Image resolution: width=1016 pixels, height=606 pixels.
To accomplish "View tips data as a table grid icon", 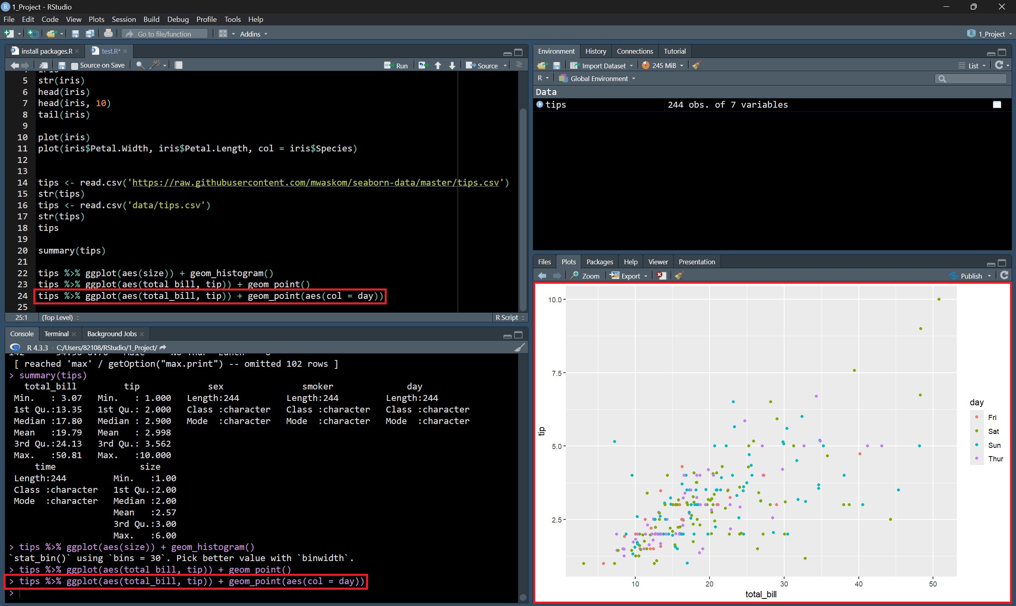I will point(997,105).
